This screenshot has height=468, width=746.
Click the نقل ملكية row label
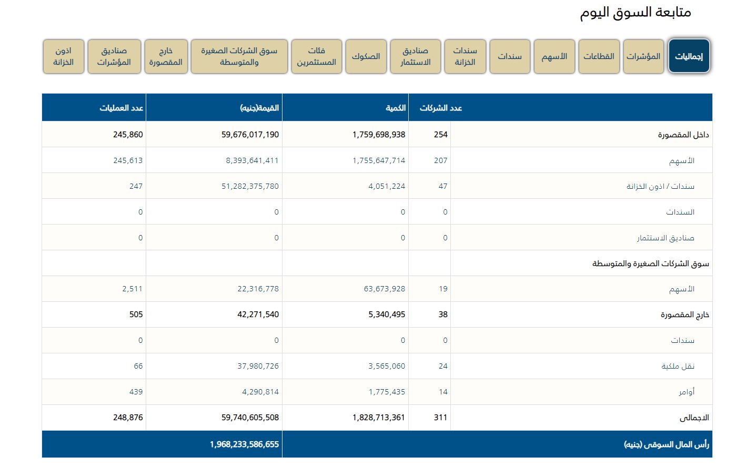[678, 366]
